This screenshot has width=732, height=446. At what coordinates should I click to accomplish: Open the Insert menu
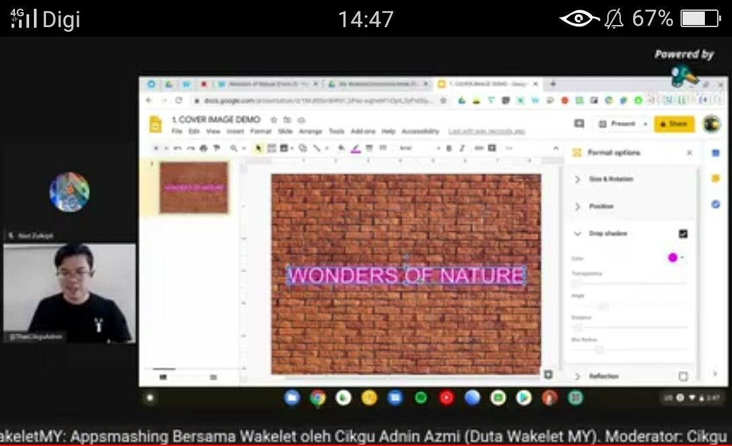(x=235, y=131)
